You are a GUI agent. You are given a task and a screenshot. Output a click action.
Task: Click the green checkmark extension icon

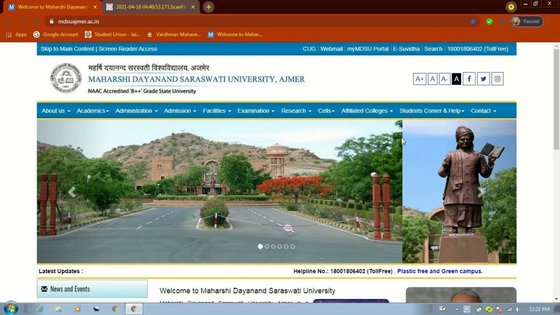pos(490,21)
